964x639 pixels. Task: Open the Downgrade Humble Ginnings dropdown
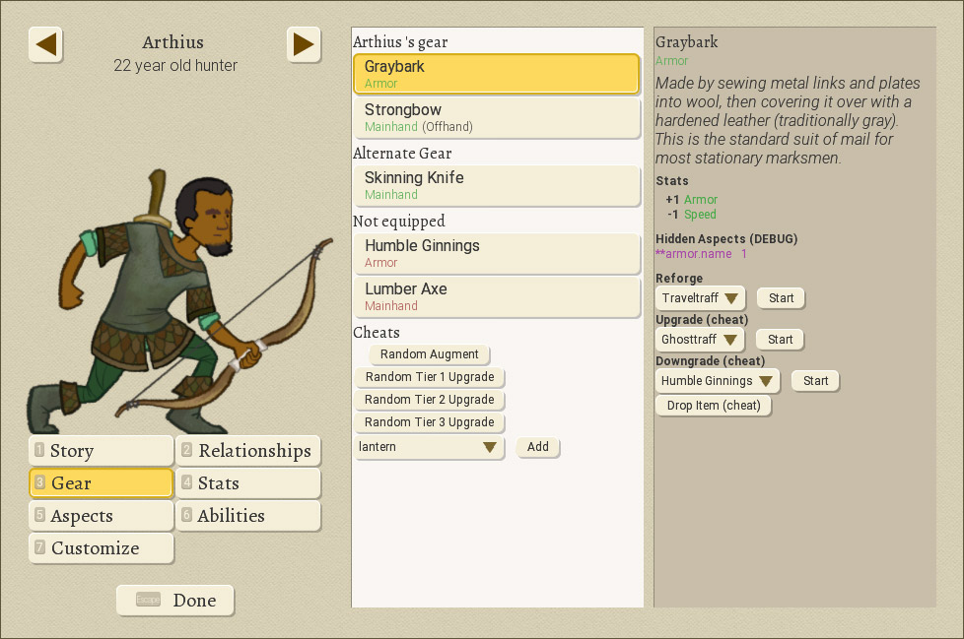[x=717, y=381]
